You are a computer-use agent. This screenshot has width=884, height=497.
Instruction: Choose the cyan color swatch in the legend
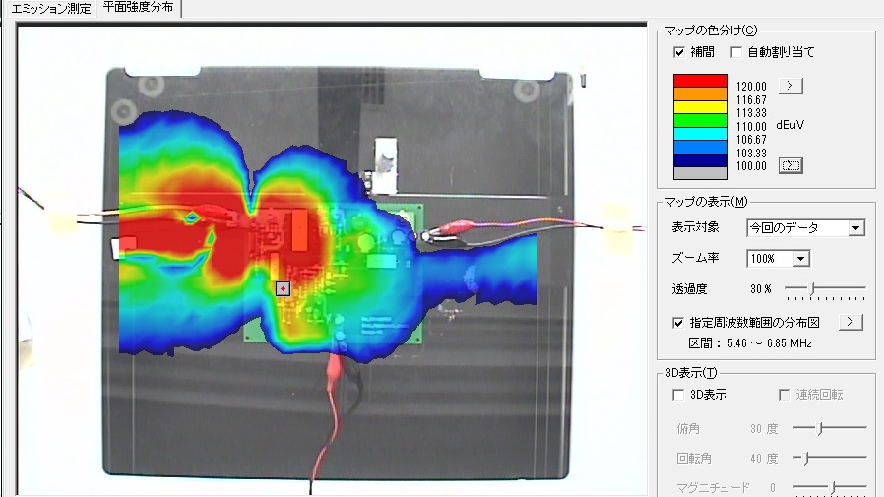coord(700,133)
